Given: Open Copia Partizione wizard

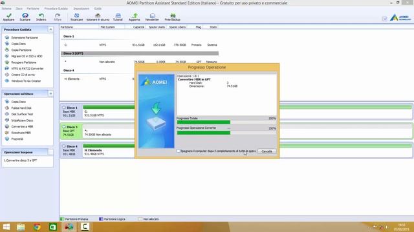Looking at the screenshot, I should 21,50.
